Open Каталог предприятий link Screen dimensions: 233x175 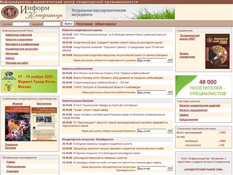tap(193, 110)
